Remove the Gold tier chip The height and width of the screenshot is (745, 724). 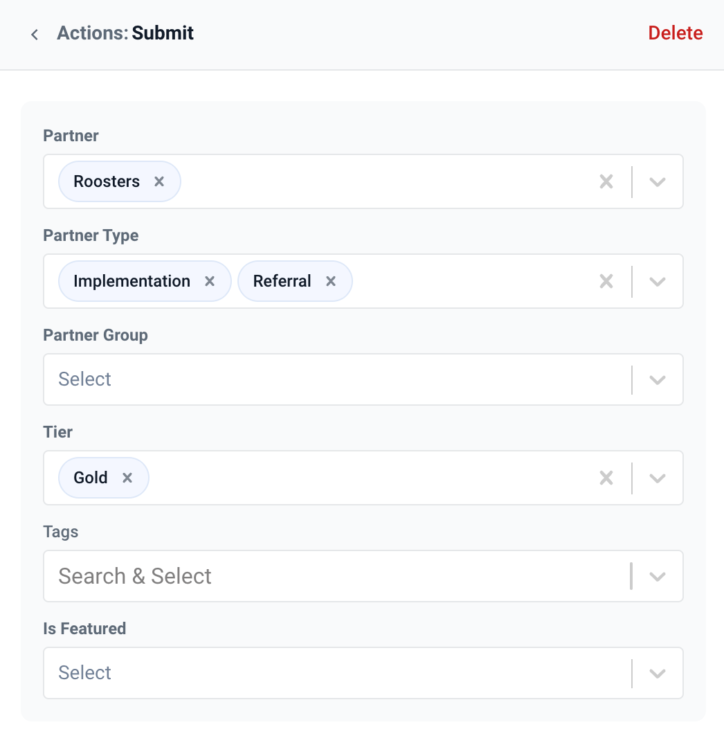point(127,478)
